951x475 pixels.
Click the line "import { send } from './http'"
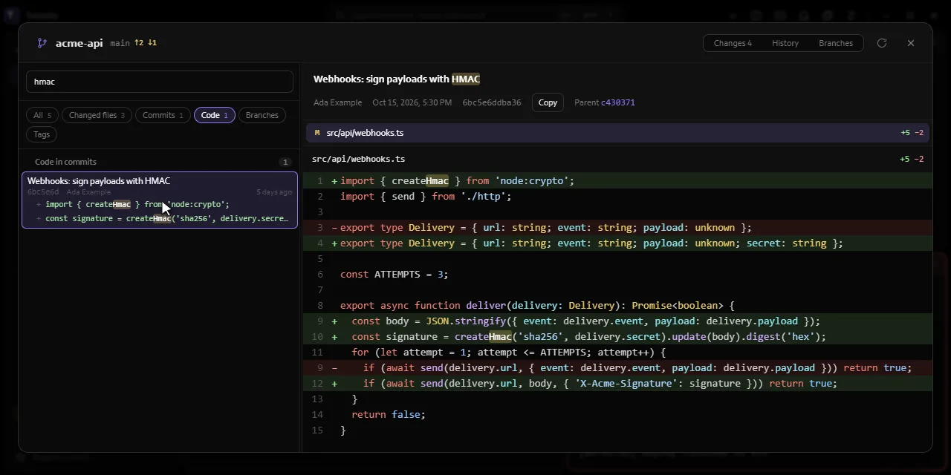tap(618, 196)
